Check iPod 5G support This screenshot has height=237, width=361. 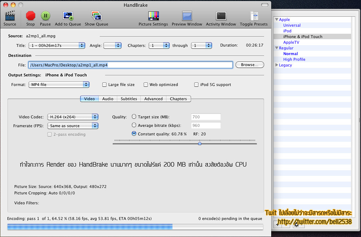pyautogui.click(x=196, y=85)
